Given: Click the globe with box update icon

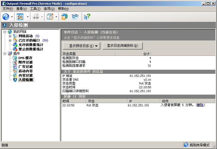Looking at the screenshot, I should coord(64,17).
